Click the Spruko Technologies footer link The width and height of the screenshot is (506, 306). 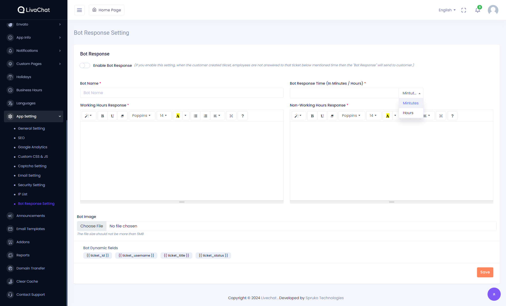[324, 298]
